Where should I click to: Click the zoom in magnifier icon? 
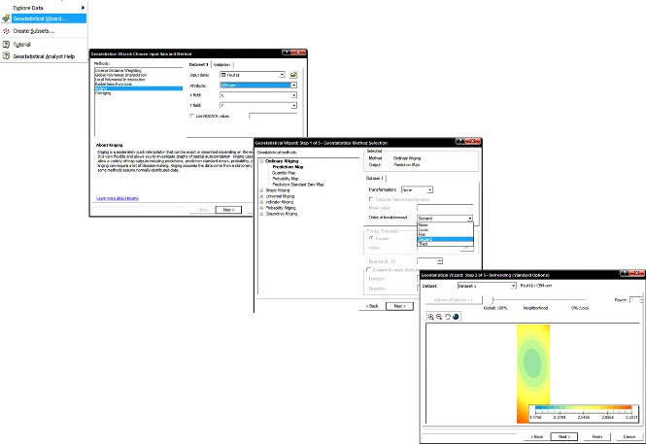coord(431,317)
